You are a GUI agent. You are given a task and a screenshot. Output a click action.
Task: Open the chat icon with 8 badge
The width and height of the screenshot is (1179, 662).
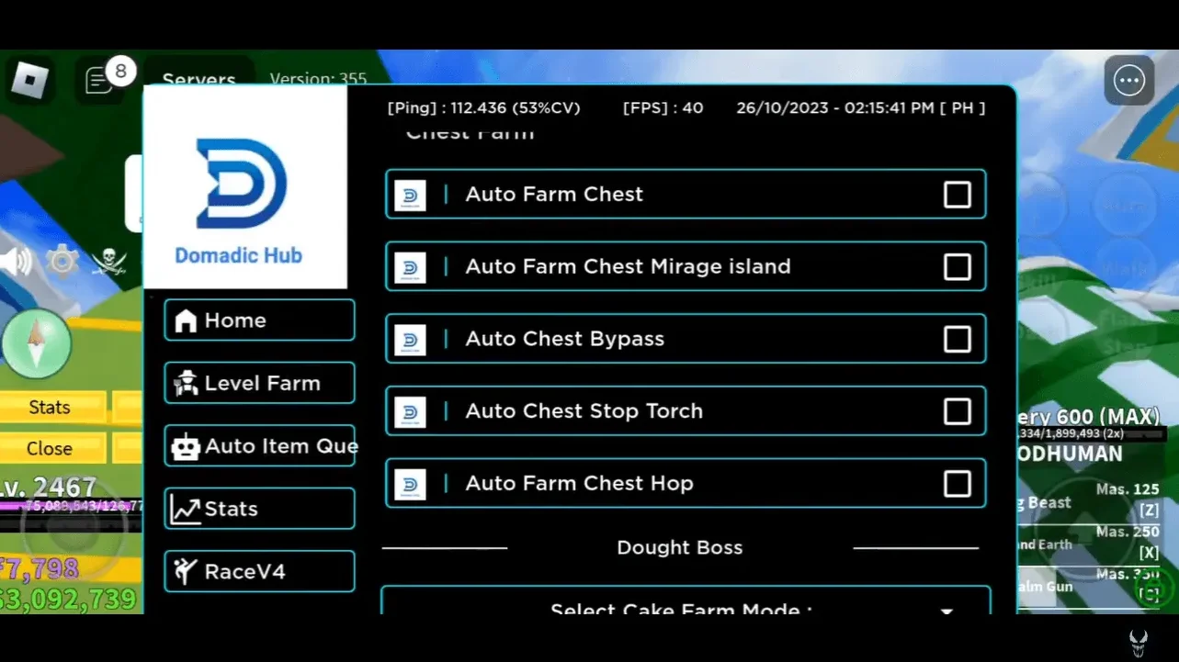(100, 80)
